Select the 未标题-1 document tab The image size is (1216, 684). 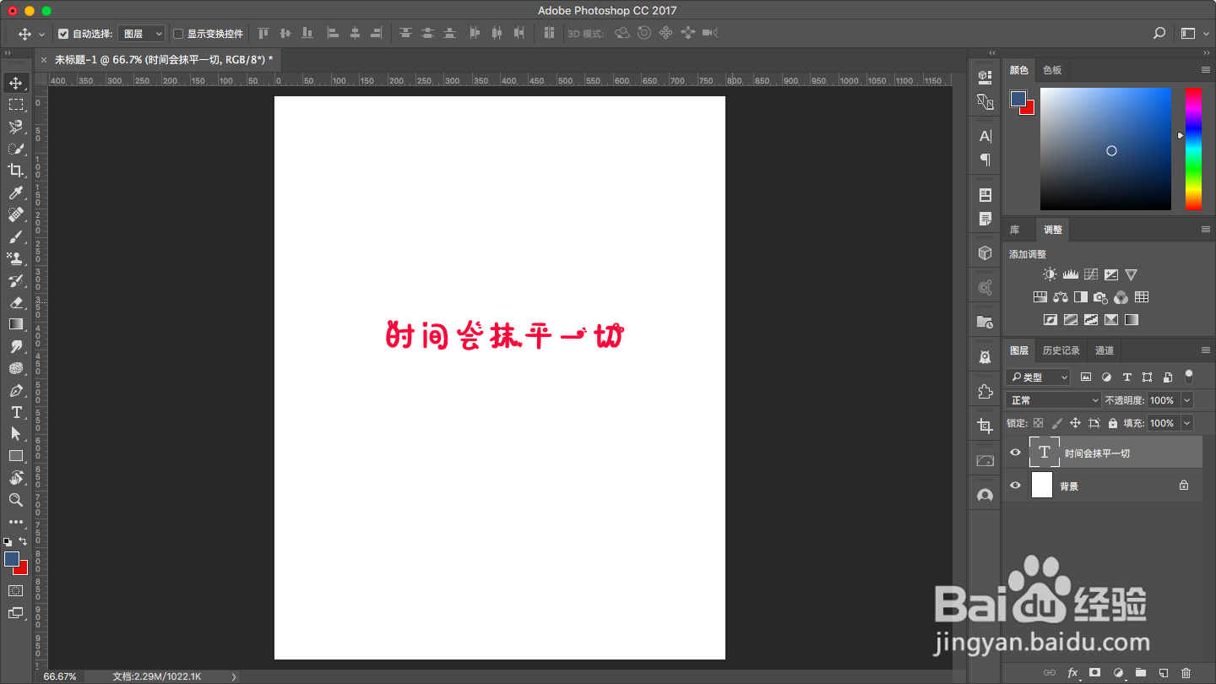164,60
